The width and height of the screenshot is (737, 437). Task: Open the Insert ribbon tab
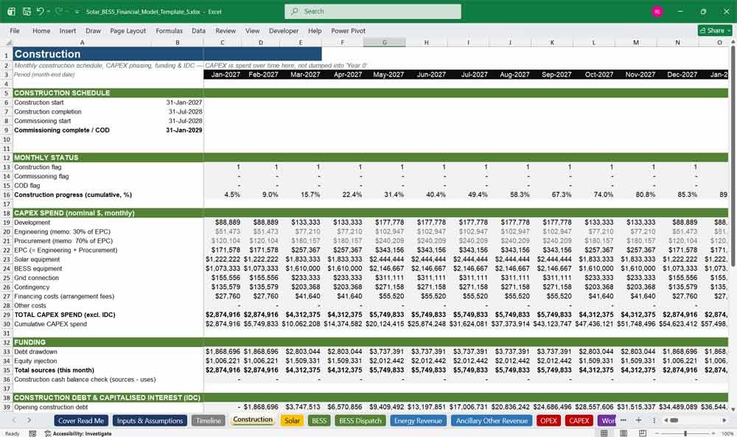pyautogui.click(x=68, y=30)
